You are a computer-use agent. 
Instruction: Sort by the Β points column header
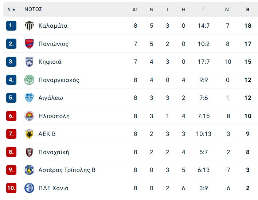pyautogui.click(x=248, y=9)
